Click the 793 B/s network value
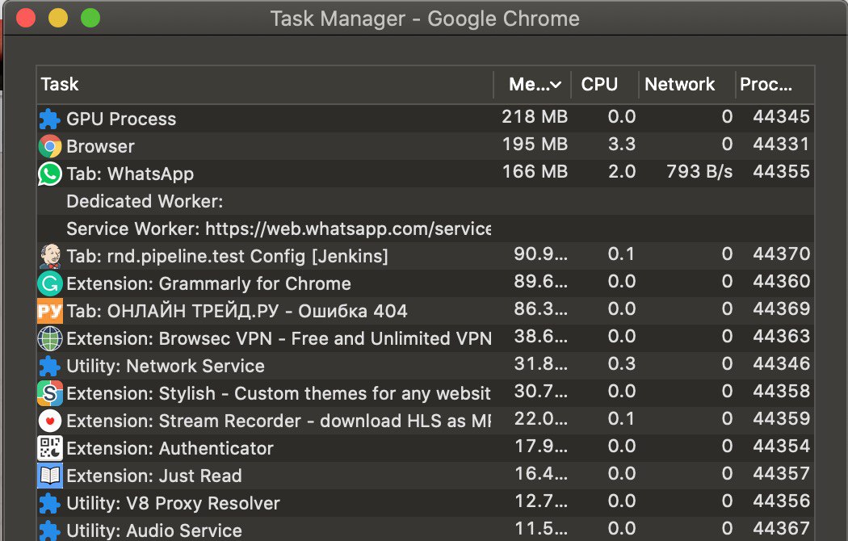 coord(699,172)
